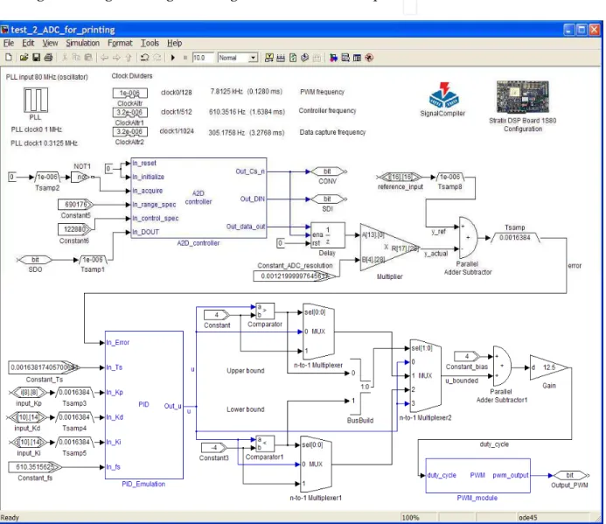Open the Library Browser icon
Image resolution: width=606 pixels, height=524 pixels.
pyautogui.click(x=333, y=58)
